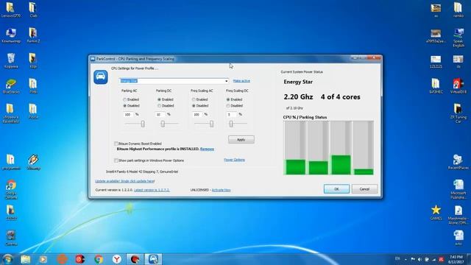
Task: Click the Remove link
Action: point(207,149)
